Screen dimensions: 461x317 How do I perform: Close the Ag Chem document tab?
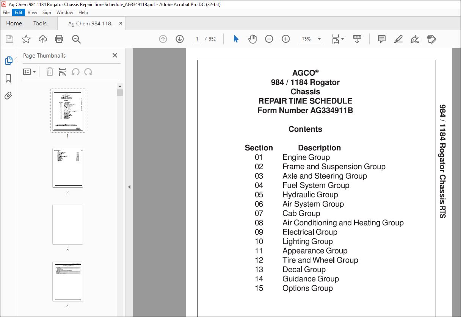click(121, 23)
